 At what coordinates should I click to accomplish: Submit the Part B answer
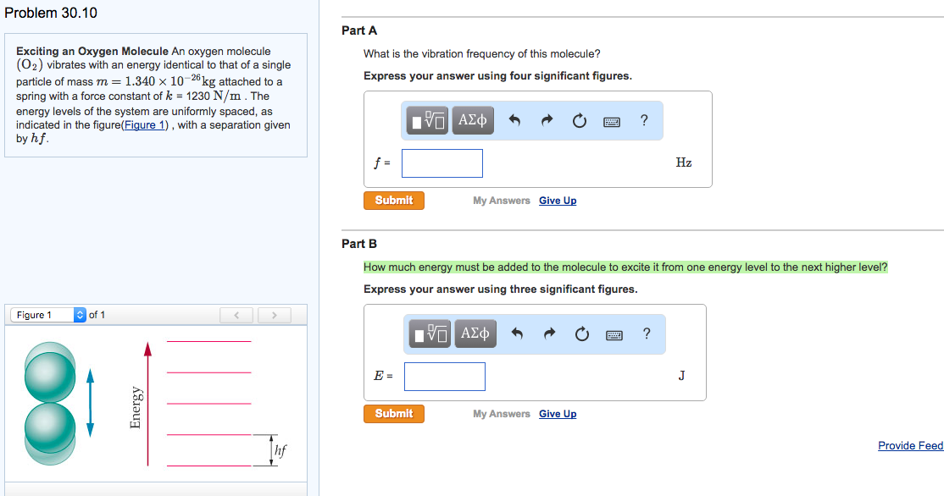[393, 413]
